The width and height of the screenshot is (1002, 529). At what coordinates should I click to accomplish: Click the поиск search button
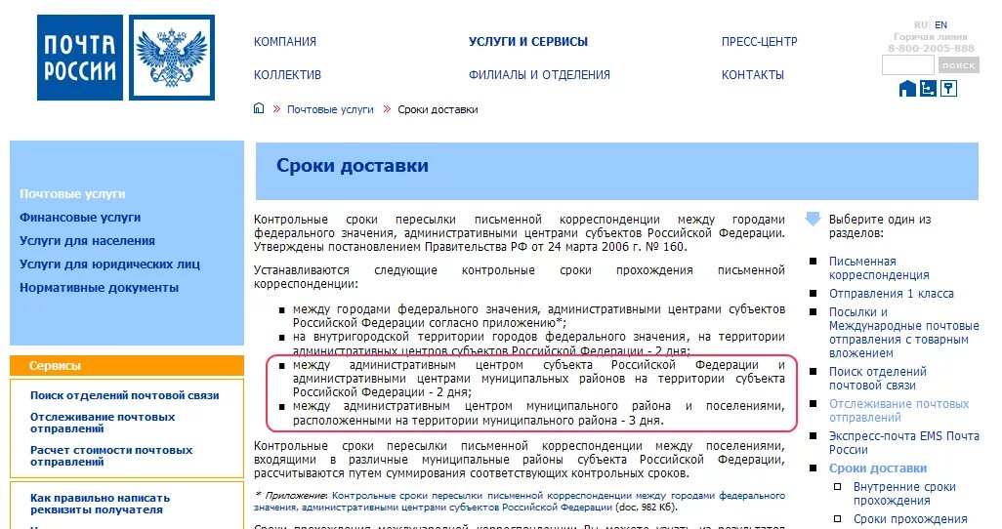point(959,65)
